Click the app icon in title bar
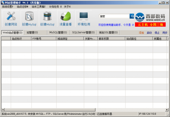The width and height of the screenshot is (170, 117). tap(3, 2)
